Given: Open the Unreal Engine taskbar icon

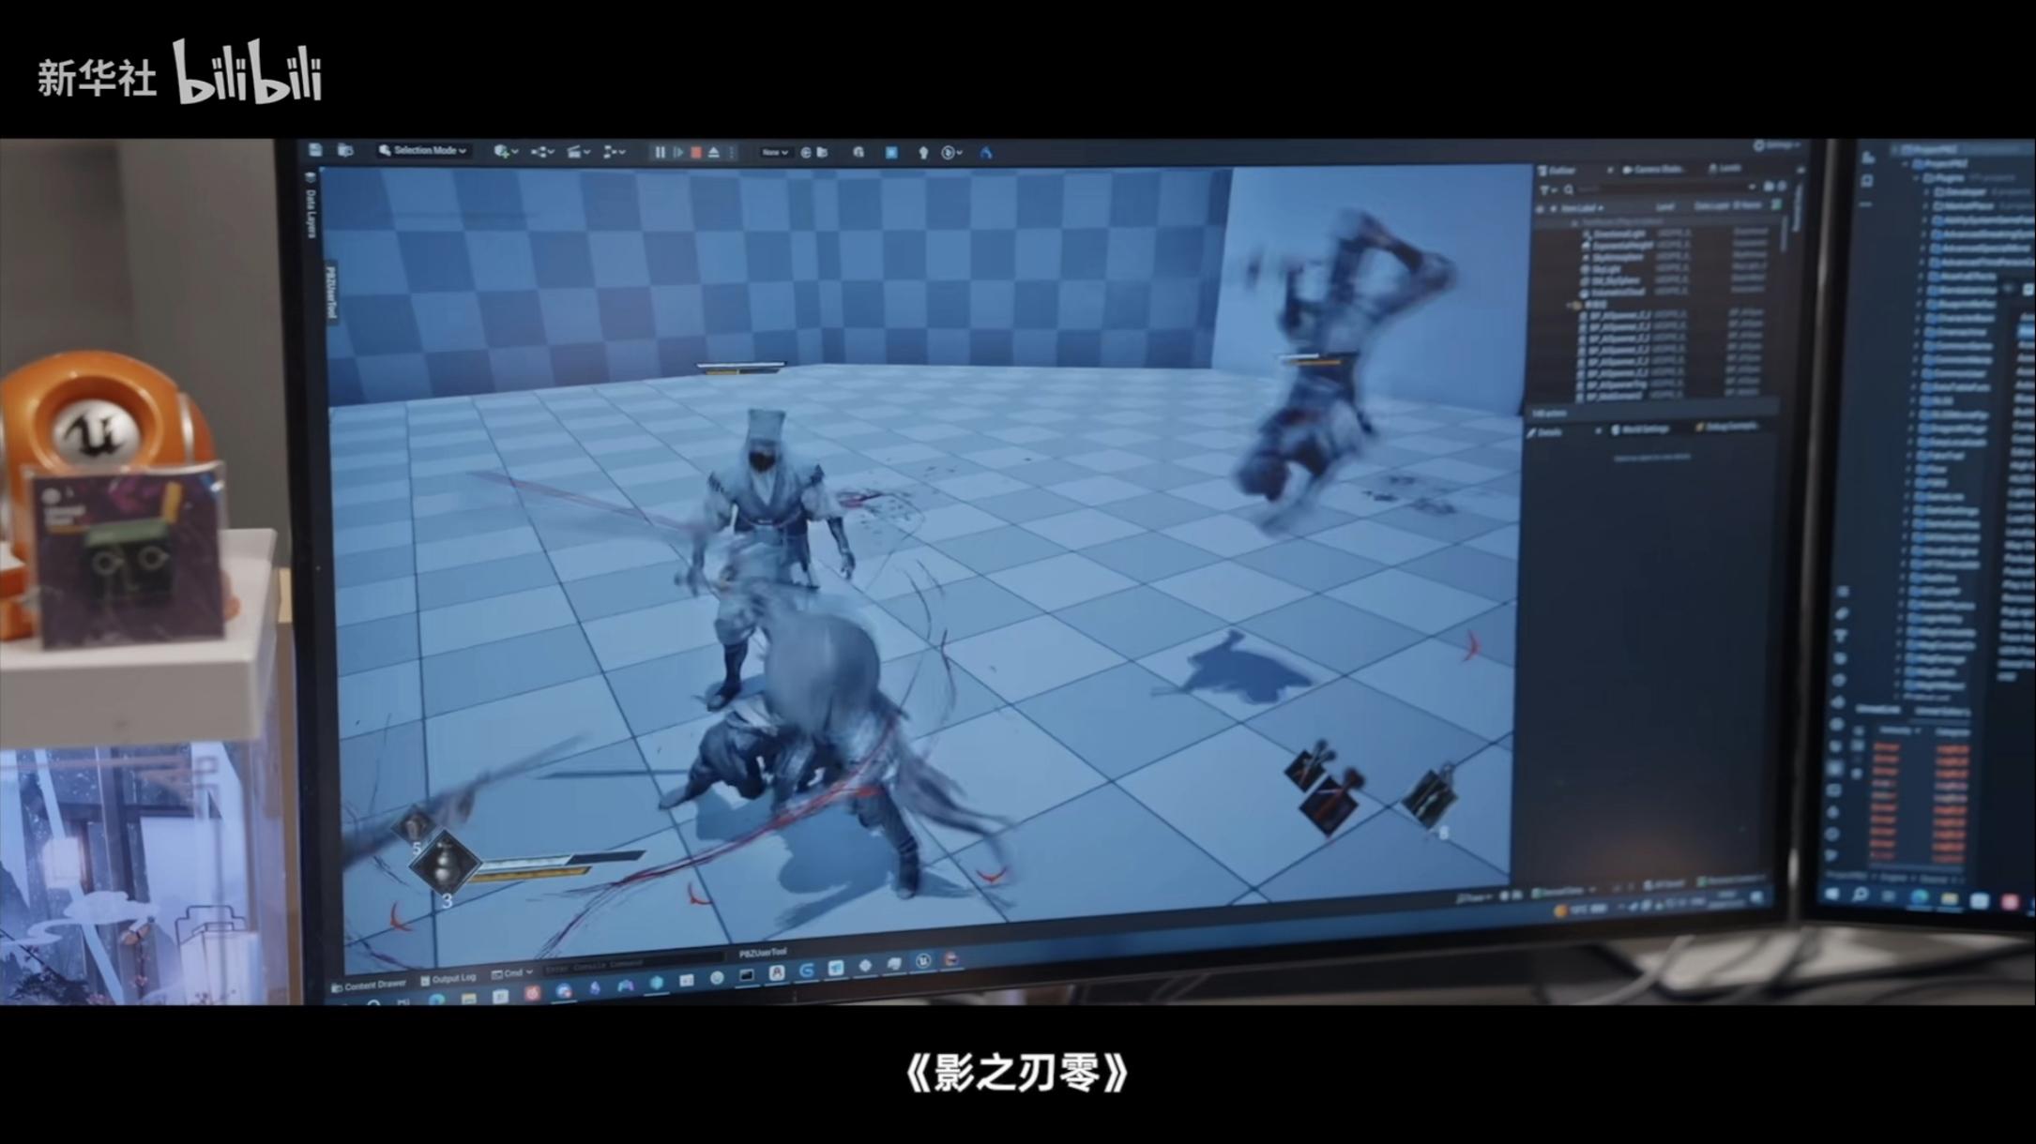Looking at the screenshot, I should click(x=923, y=960).
